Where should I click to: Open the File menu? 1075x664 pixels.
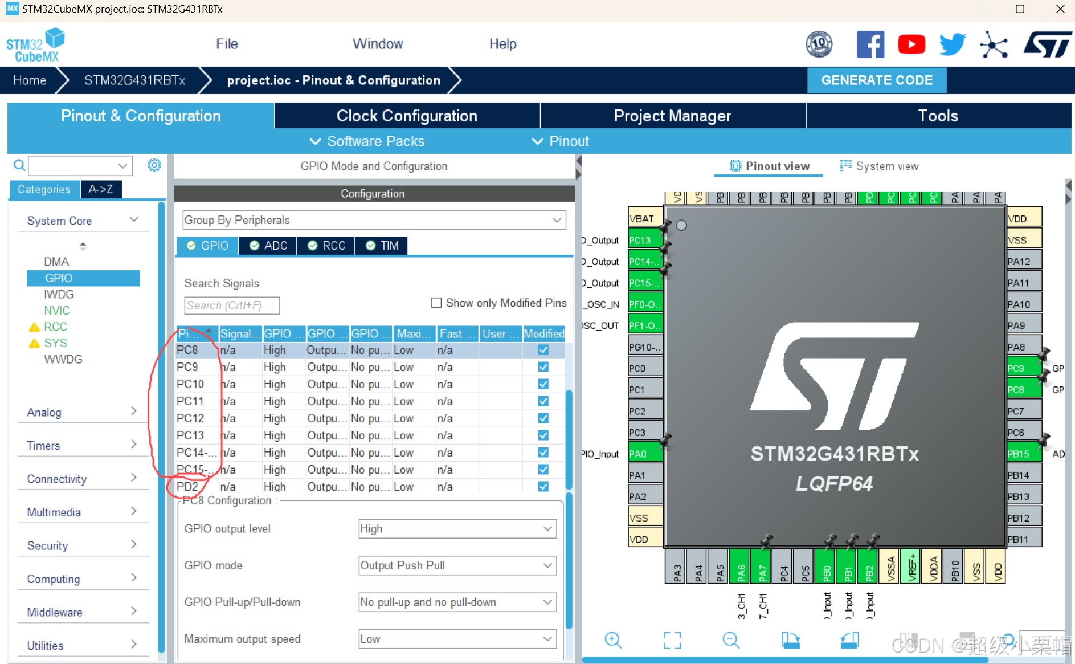(227, 44)
